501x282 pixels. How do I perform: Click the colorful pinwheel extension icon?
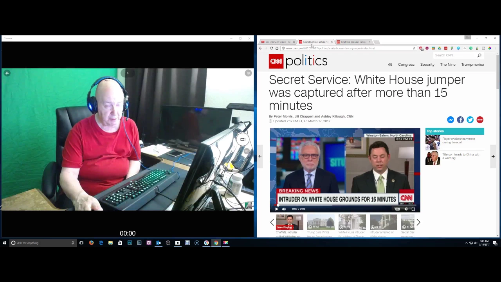(490, 48)
